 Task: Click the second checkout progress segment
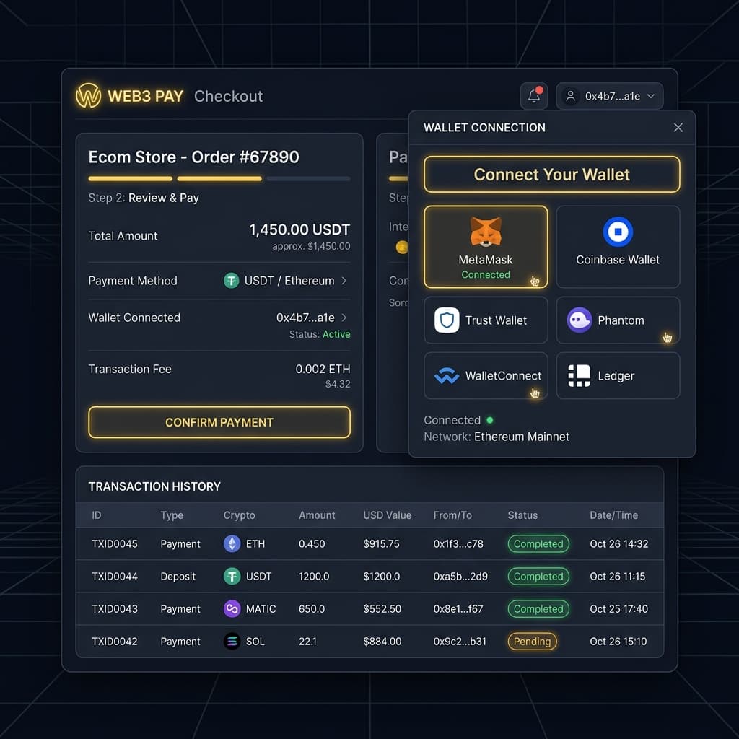tap(219, 179)
